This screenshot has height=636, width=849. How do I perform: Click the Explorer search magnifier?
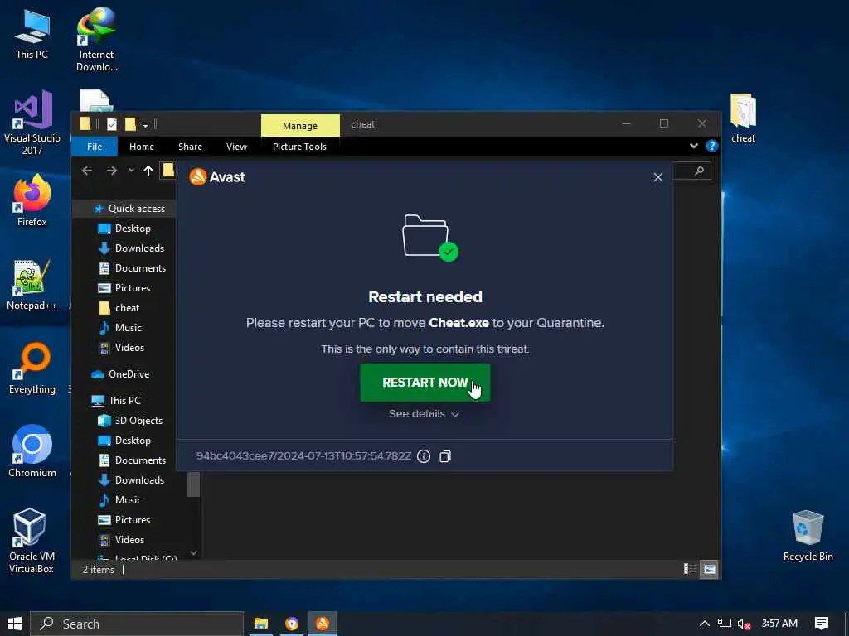[699, 171]
